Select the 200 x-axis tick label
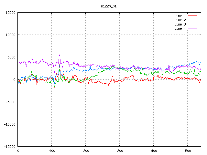Image resolution: width=207 pixels, height=155 pixels. click(86, 151)
